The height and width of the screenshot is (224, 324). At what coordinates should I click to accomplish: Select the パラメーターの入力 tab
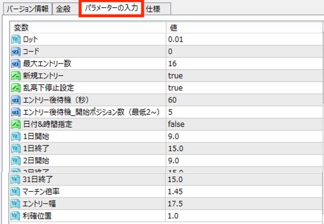point(112,8)
